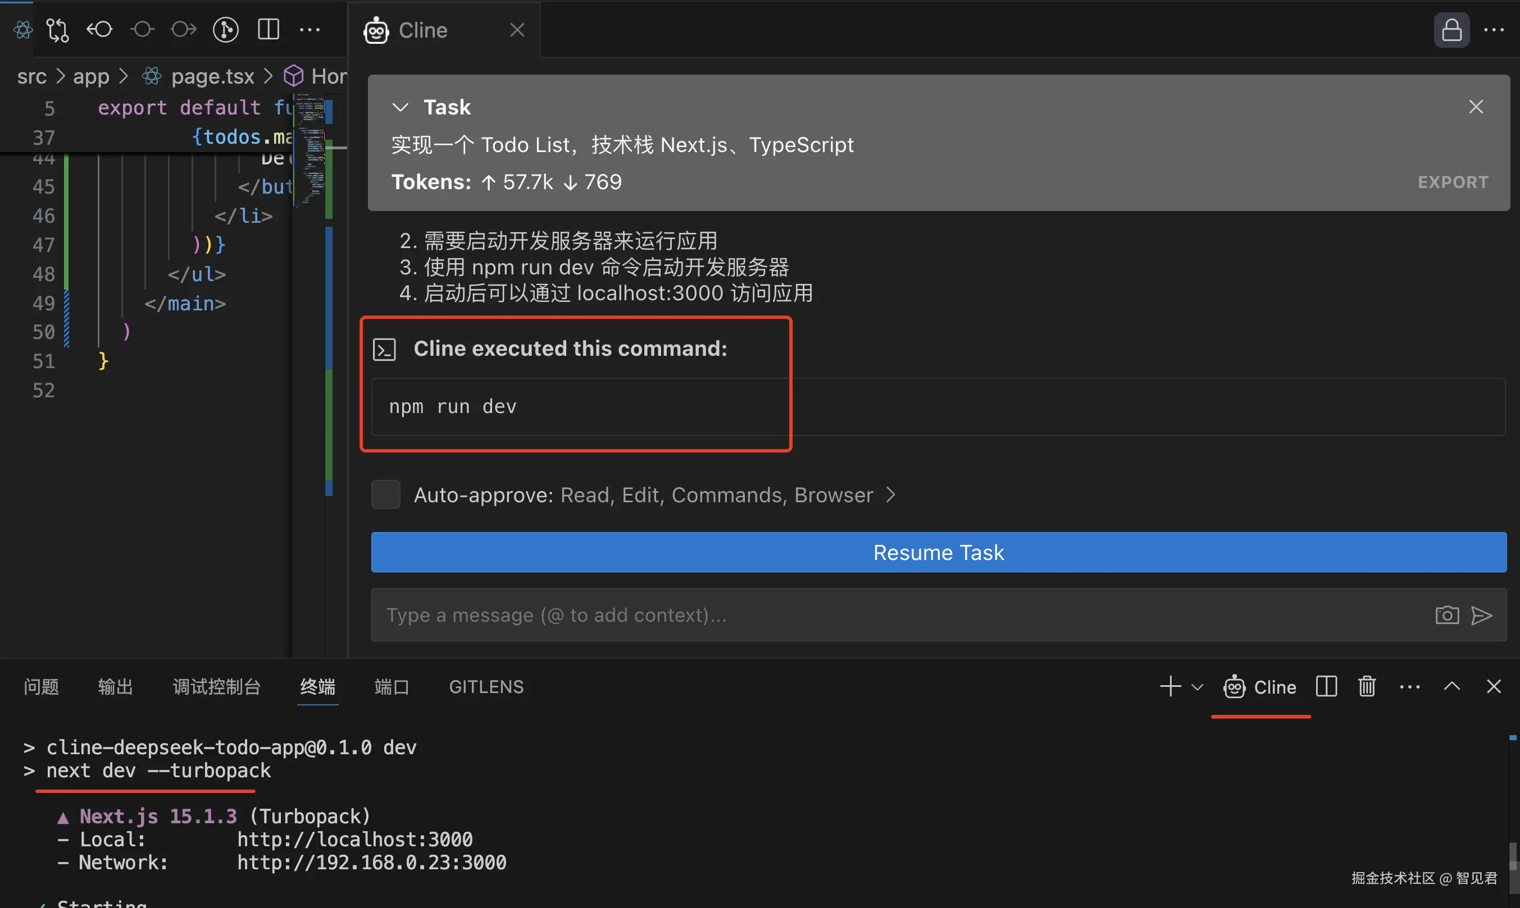Viewport: 1520px width, 908px height.
Task: Click the lock icon in Cline header
Action: [x=1451, y=29]
